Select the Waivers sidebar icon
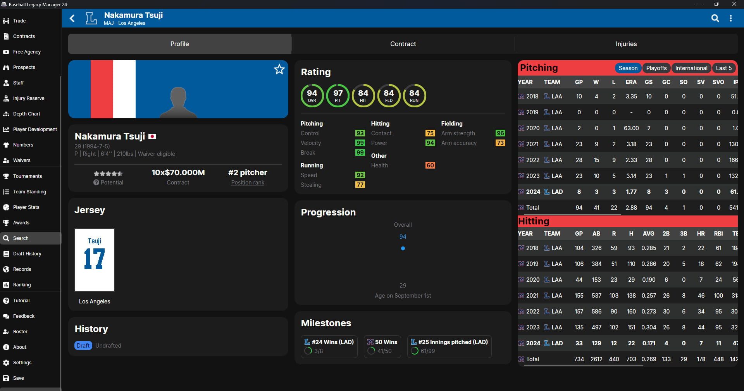Image resolution: width=744 pixels, height=391 pixels. click(22, 160)
